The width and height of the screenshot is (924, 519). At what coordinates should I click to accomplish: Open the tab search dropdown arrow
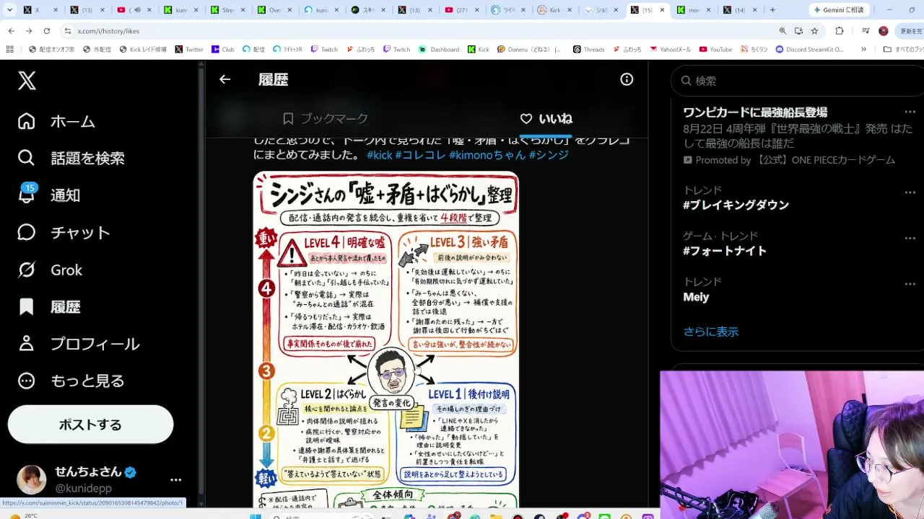tap(10, 10)
